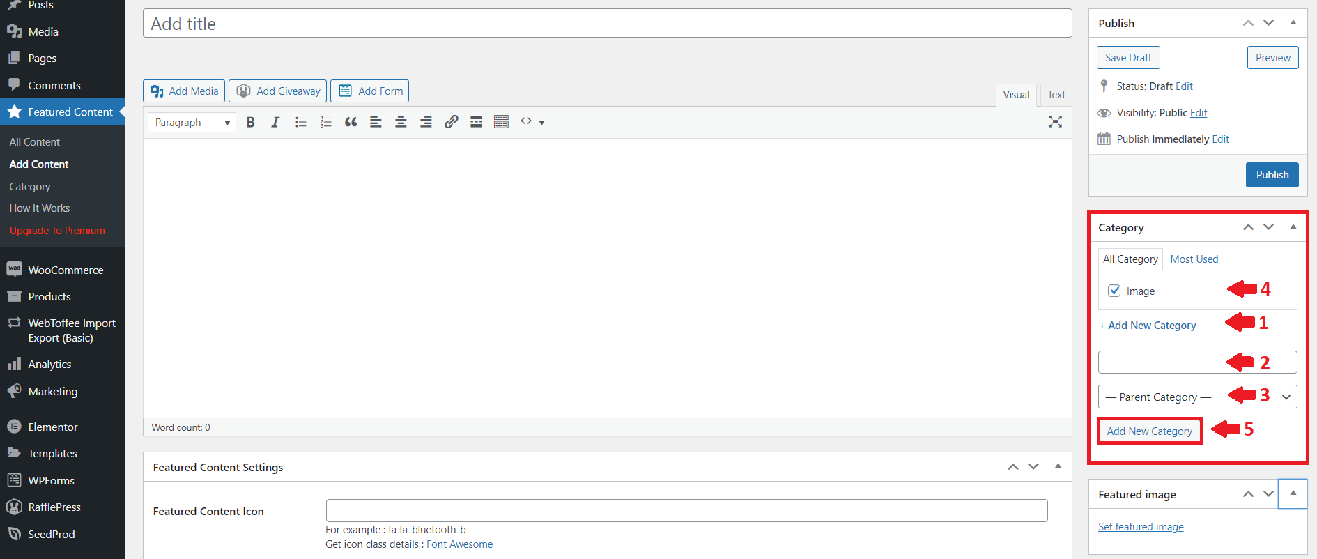The image size is (1317, 559).
Task: Click the + Add New Category link
Action: point(1147,326)
